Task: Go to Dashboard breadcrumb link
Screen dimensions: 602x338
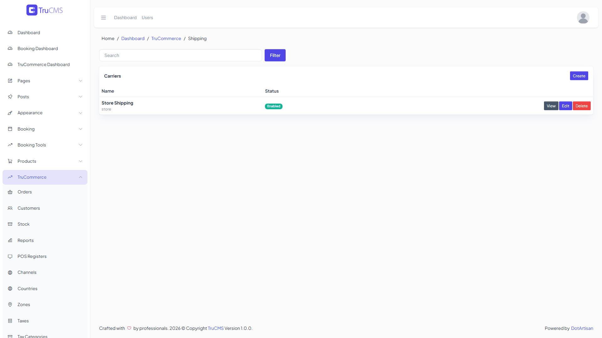Action: tap(133, 38)
